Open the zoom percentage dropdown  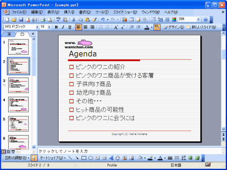click(198, 19)
